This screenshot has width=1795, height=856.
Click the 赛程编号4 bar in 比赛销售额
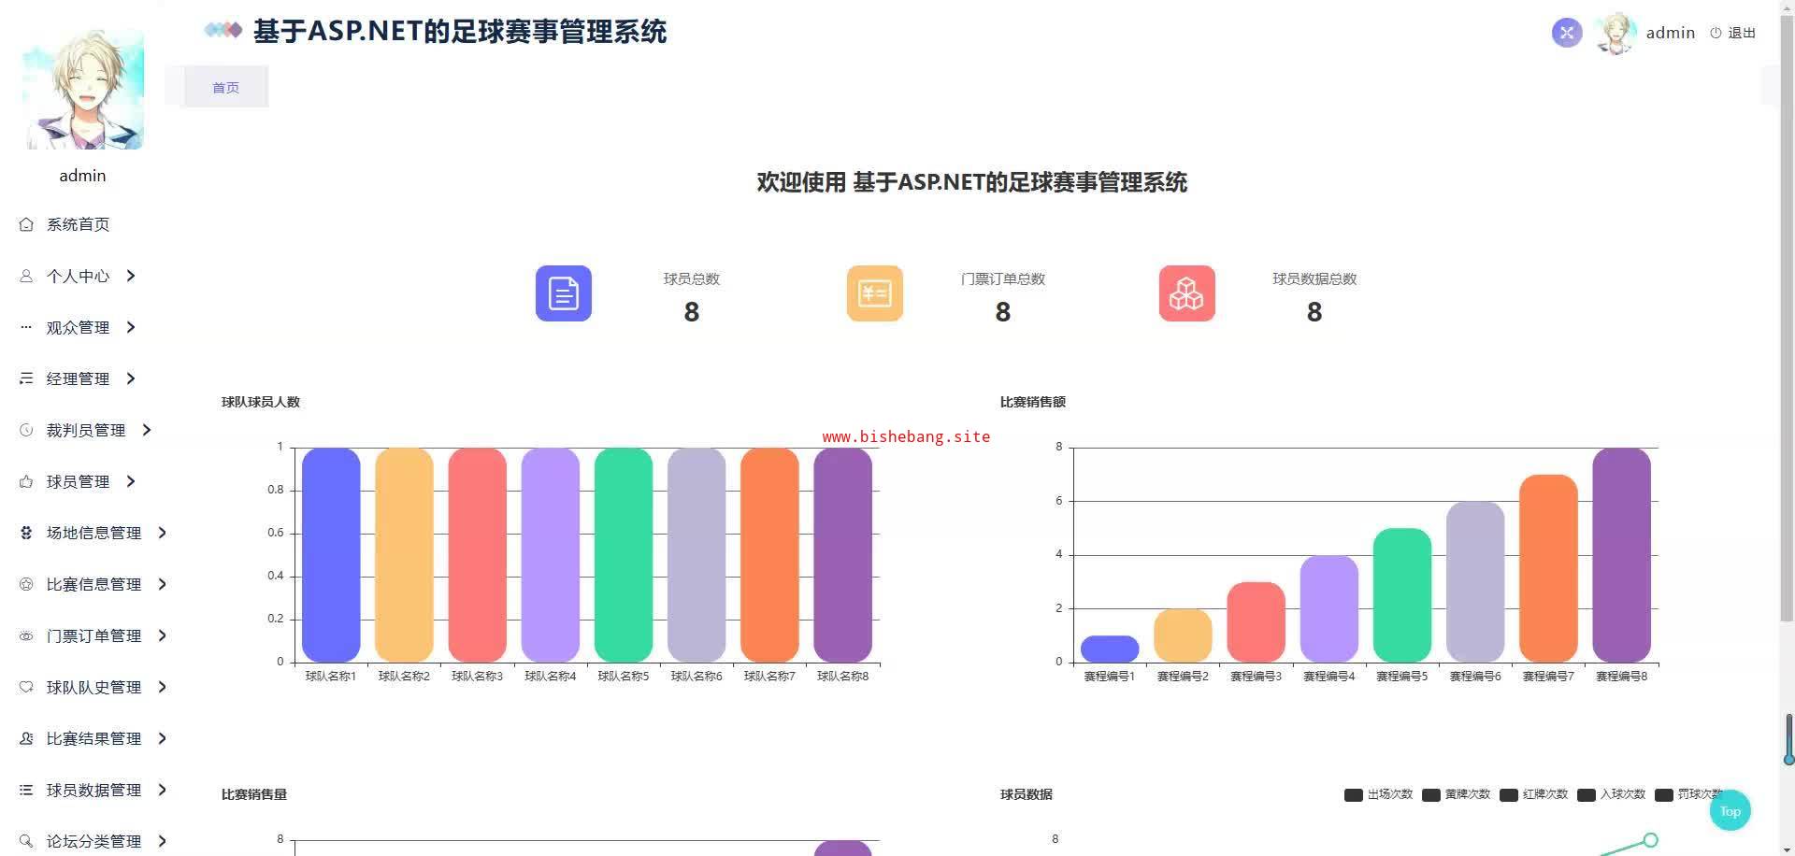pyautogui.click(x=1329, y=608)
